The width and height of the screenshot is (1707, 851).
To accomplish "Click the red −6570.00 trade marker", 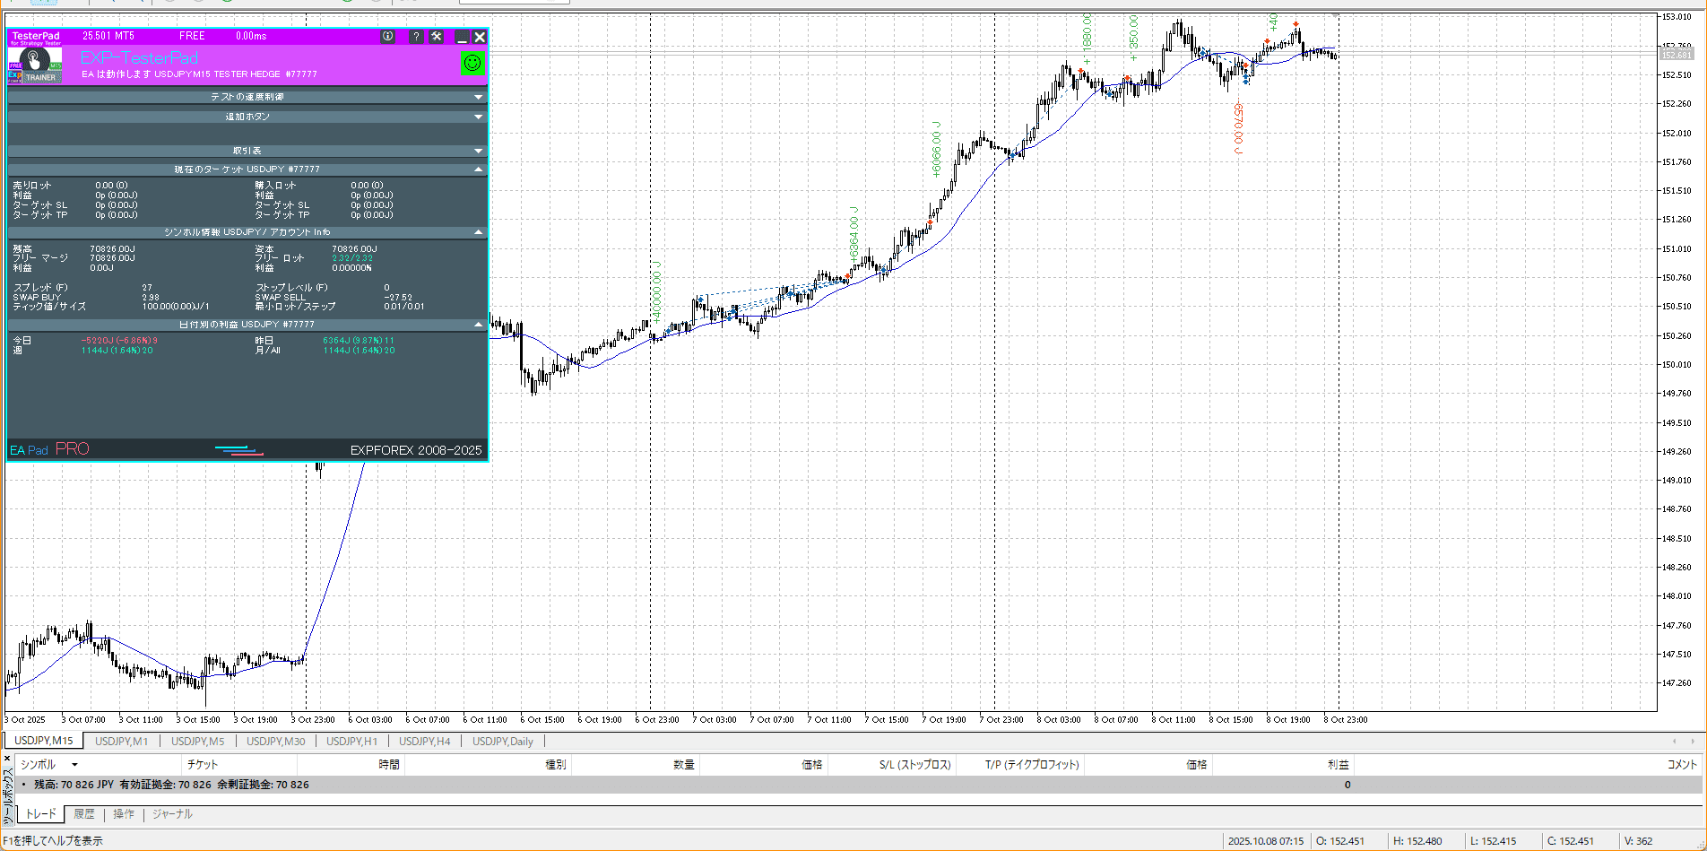I will tap(1238, 127).
